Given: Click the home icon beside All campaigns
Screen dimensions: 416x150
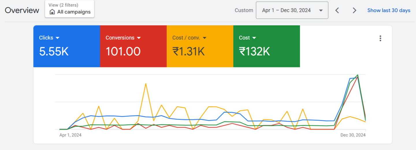Looking at the screenshot, I should (x=52, y=12).
